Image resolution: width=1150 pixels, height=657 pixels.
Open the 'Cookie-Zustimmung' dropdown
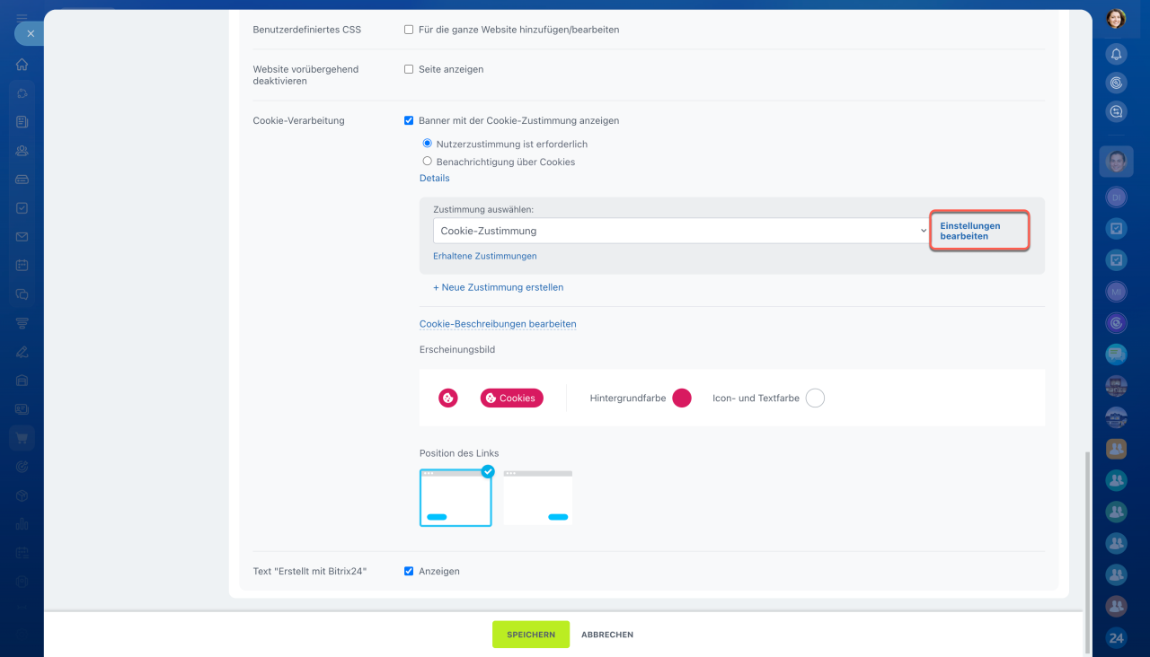[682, 231]
